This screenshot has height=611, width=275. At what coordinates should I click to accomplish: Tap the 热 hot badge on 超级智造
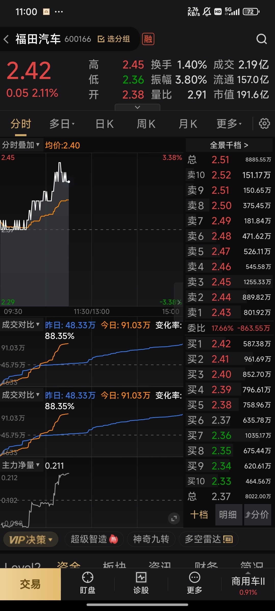(x=114, y=539)
